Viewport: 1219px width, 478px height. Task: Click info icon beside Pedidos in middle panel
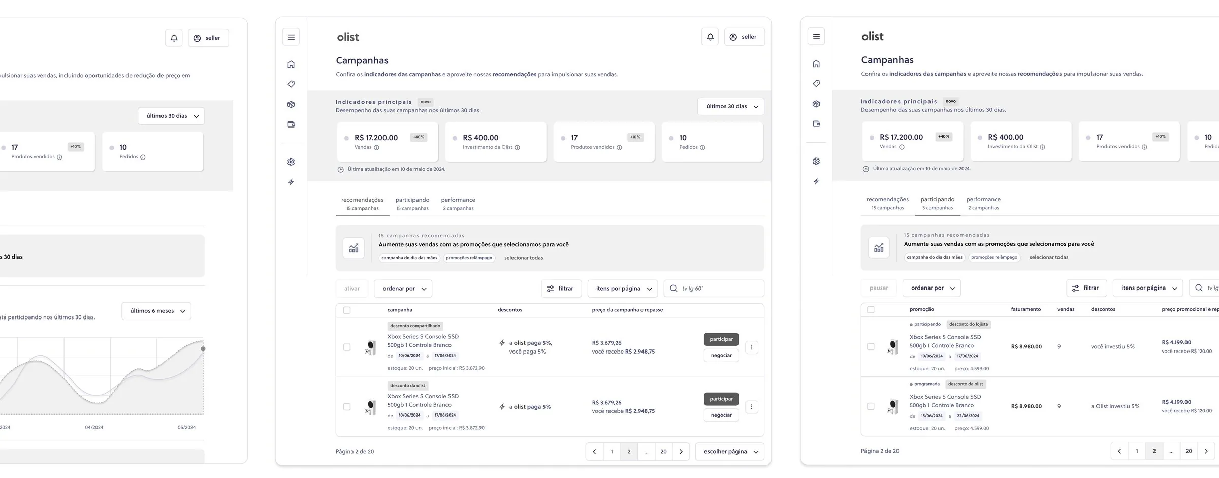click(702, 148)
